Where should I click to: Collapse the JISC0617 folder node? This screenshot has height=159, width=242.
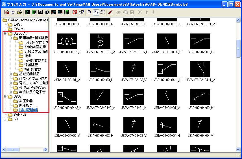[5, 33]
